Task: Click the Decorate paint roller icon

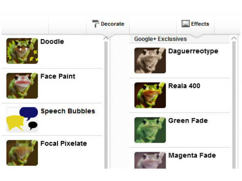Action: (96, 24)
